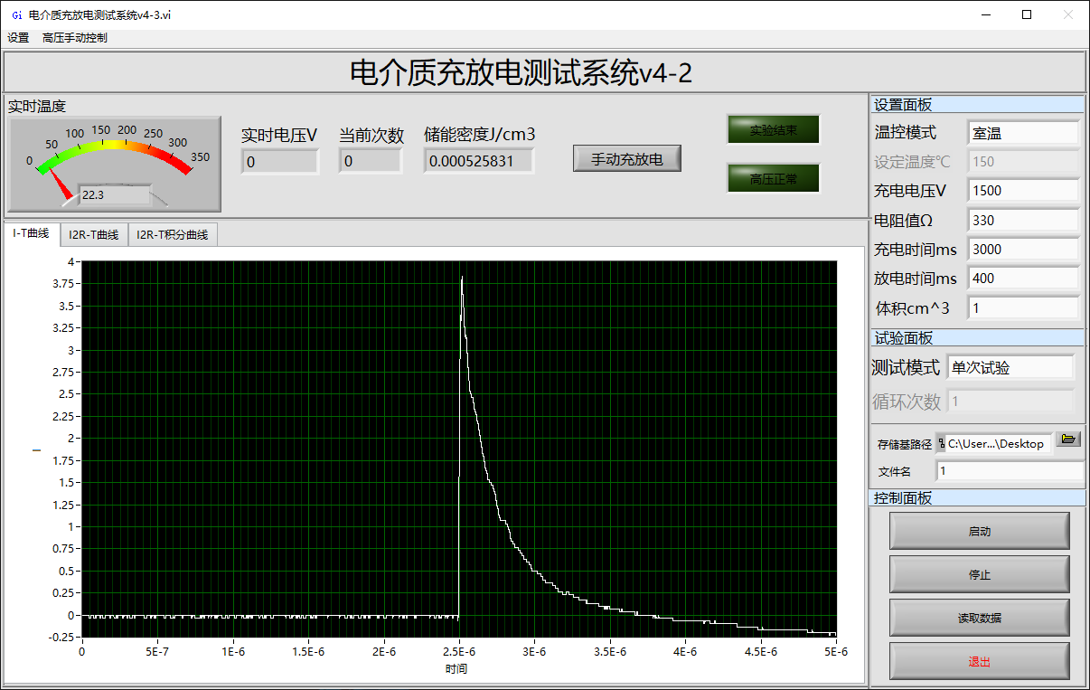This screenshot has width=1090, height=690.
Task: Open the 温控模式 dropdown showing 室温
Action: [x=1022, y=133]
